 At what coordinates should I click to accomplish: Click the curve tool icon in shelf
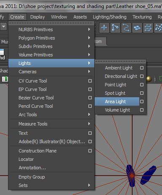pyautogui.click(x=126, y=28)
